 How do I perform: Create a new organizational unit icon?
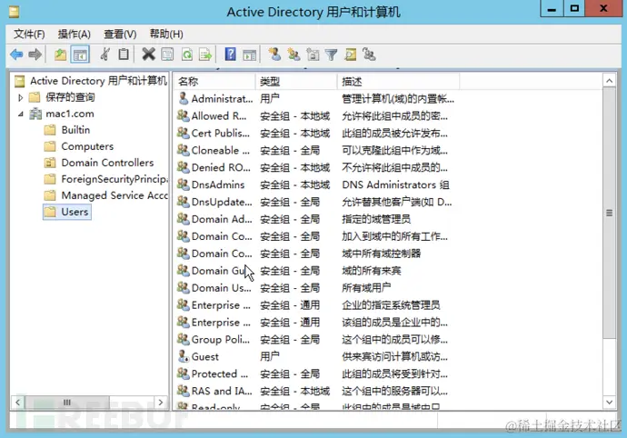[x=313, y=55]
